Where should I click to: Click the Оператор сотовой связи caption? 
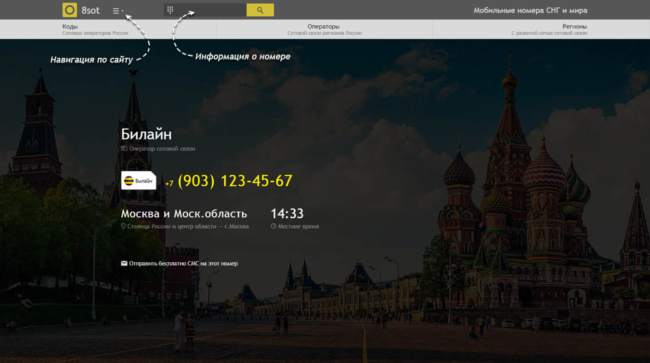(x=162, y=149)
